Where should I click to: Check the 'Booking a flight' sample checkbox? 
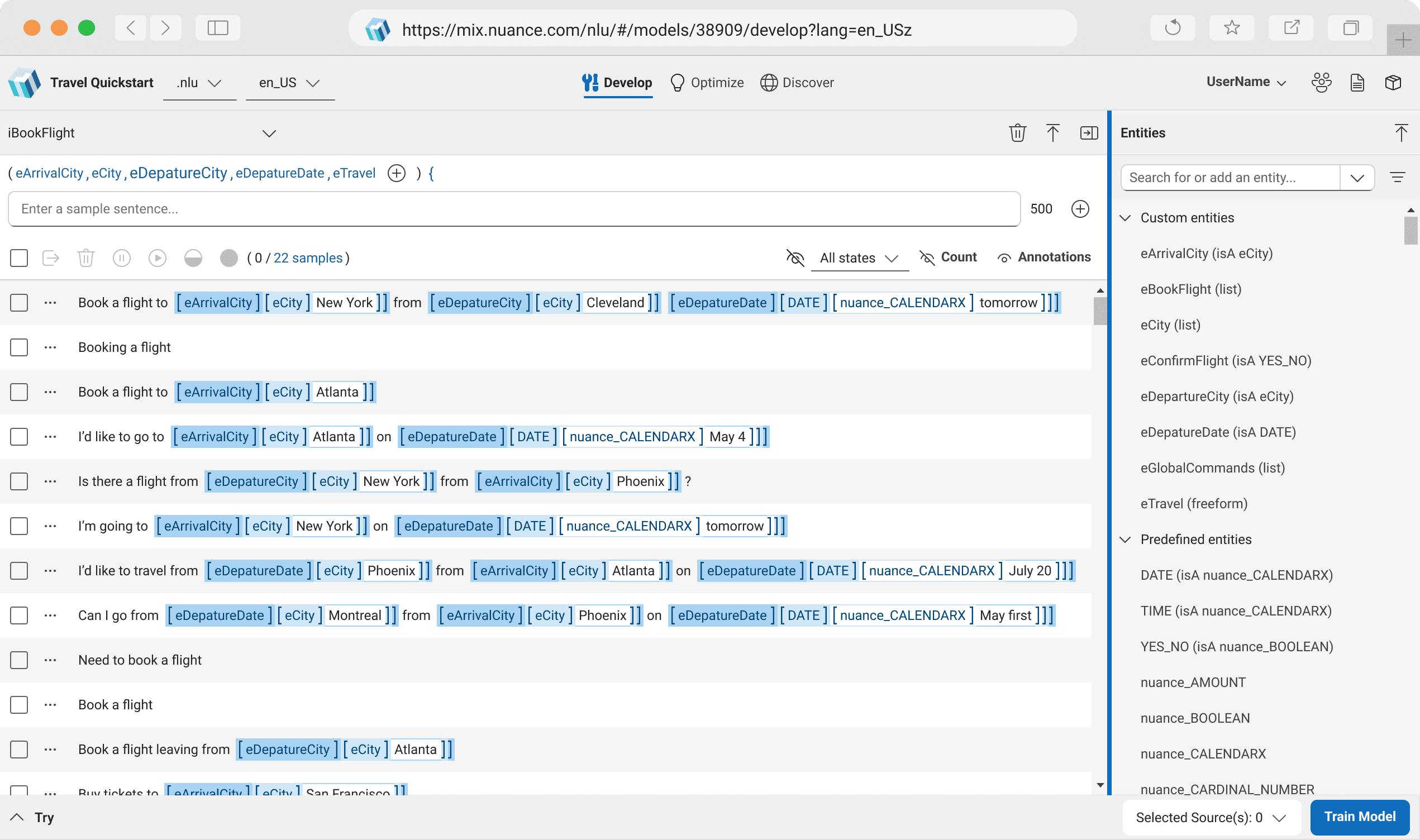coord(18,347)
